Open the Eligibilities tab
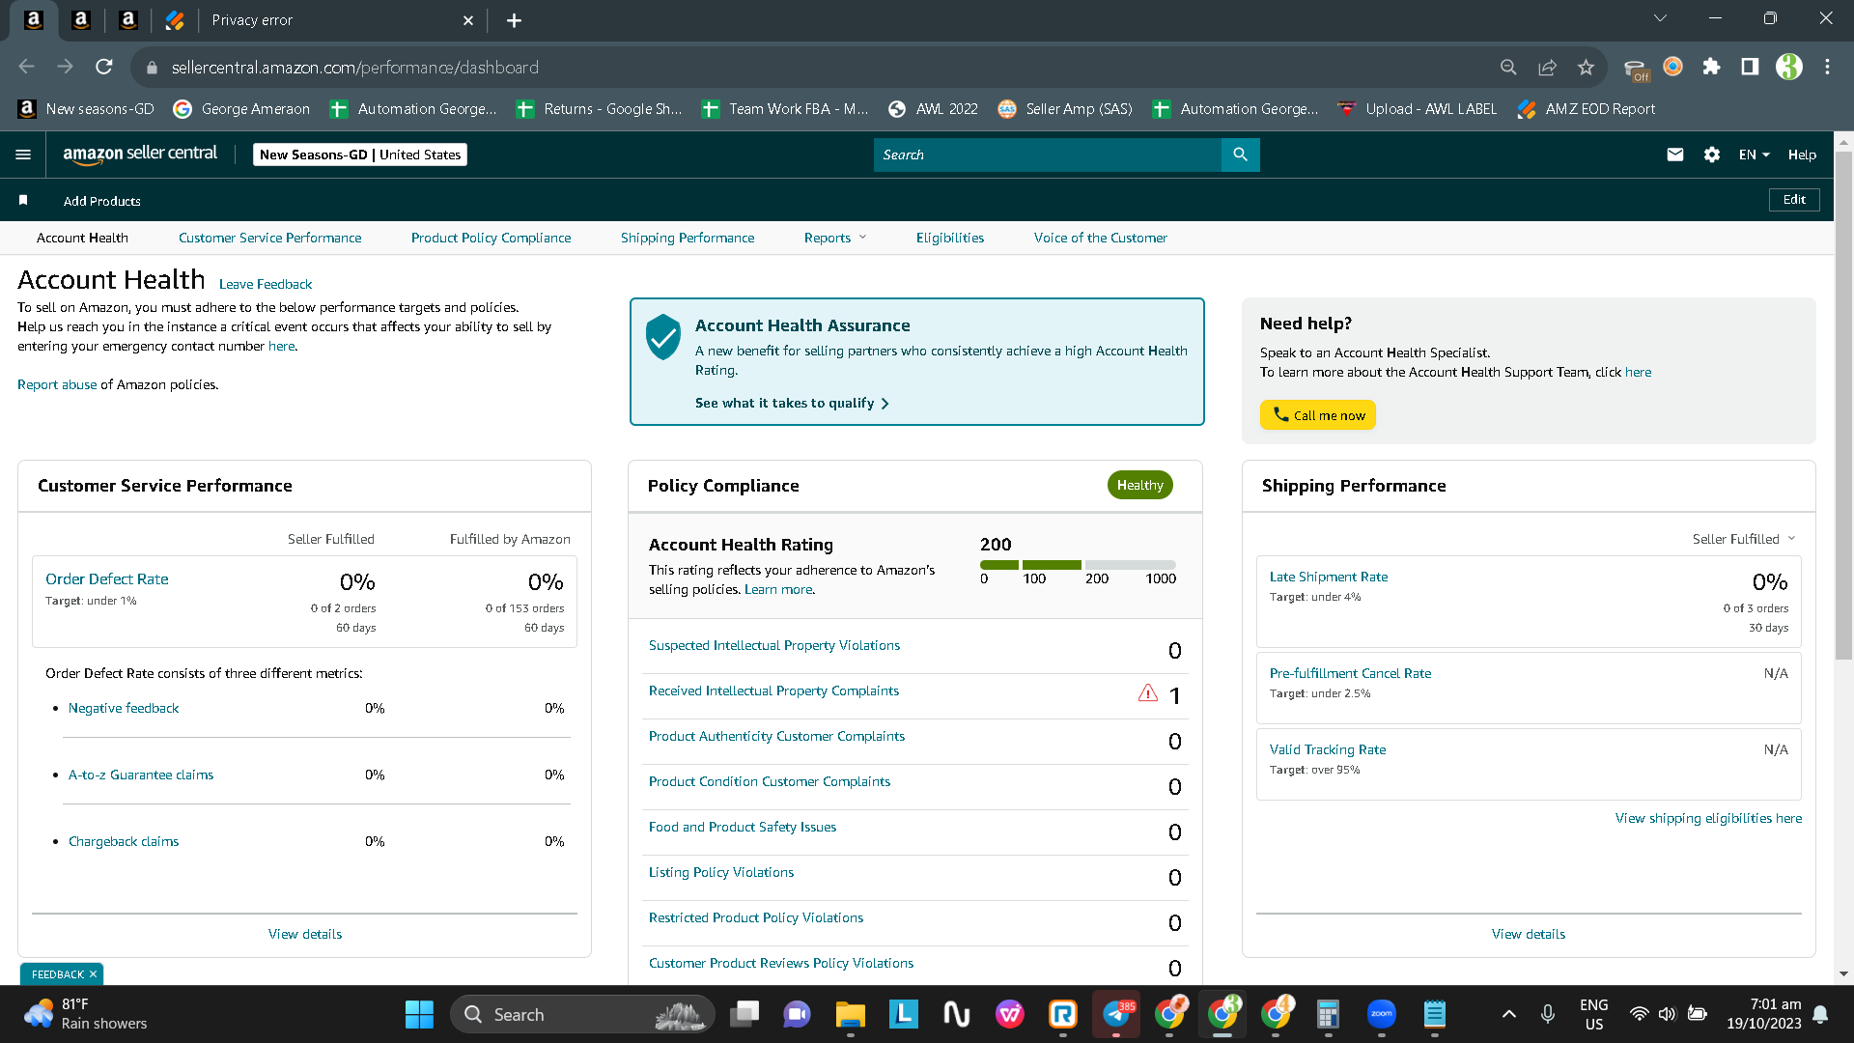1854x1043 pixels. 950,238
